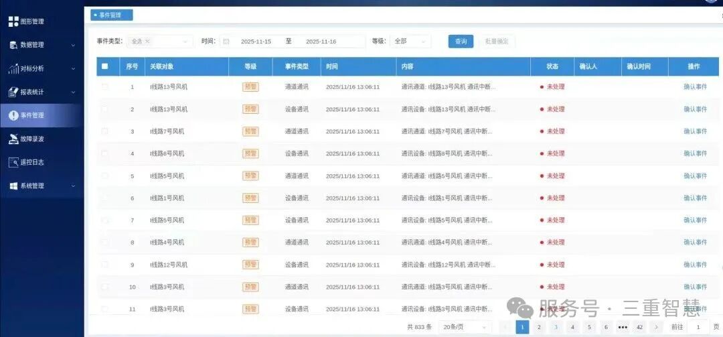The width and height of the screenshot is (723, 337).
Task: Click 预警 tag in row 1
Action: 250,87
